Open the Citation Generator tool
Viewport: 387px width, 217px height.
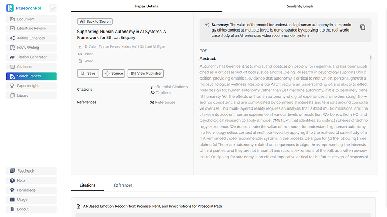pos(32,57)
